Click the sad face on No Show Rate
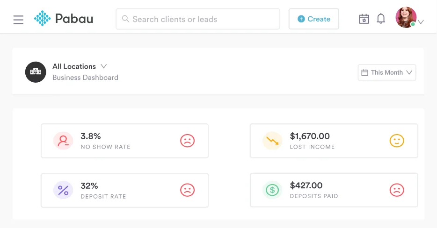 (x=187, y=141)
